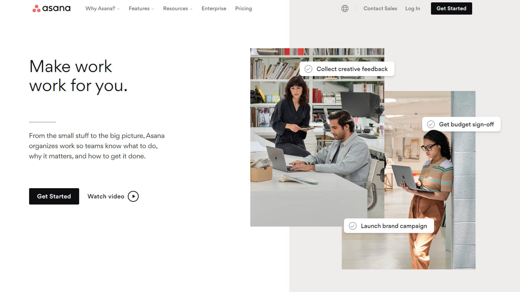The image size is (520, 292).
Task: Click the paragraph starting From the small stuff
Action: (97, 146)
